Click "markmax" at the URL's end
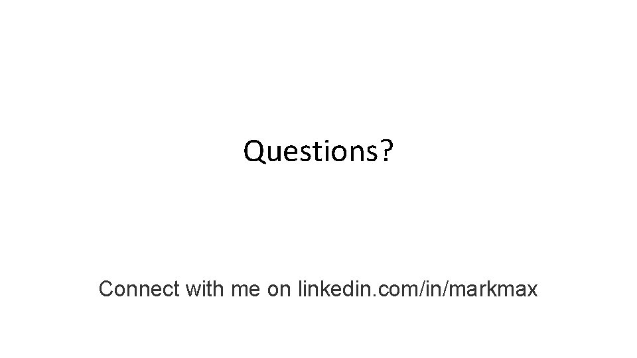 coord(494,289)
